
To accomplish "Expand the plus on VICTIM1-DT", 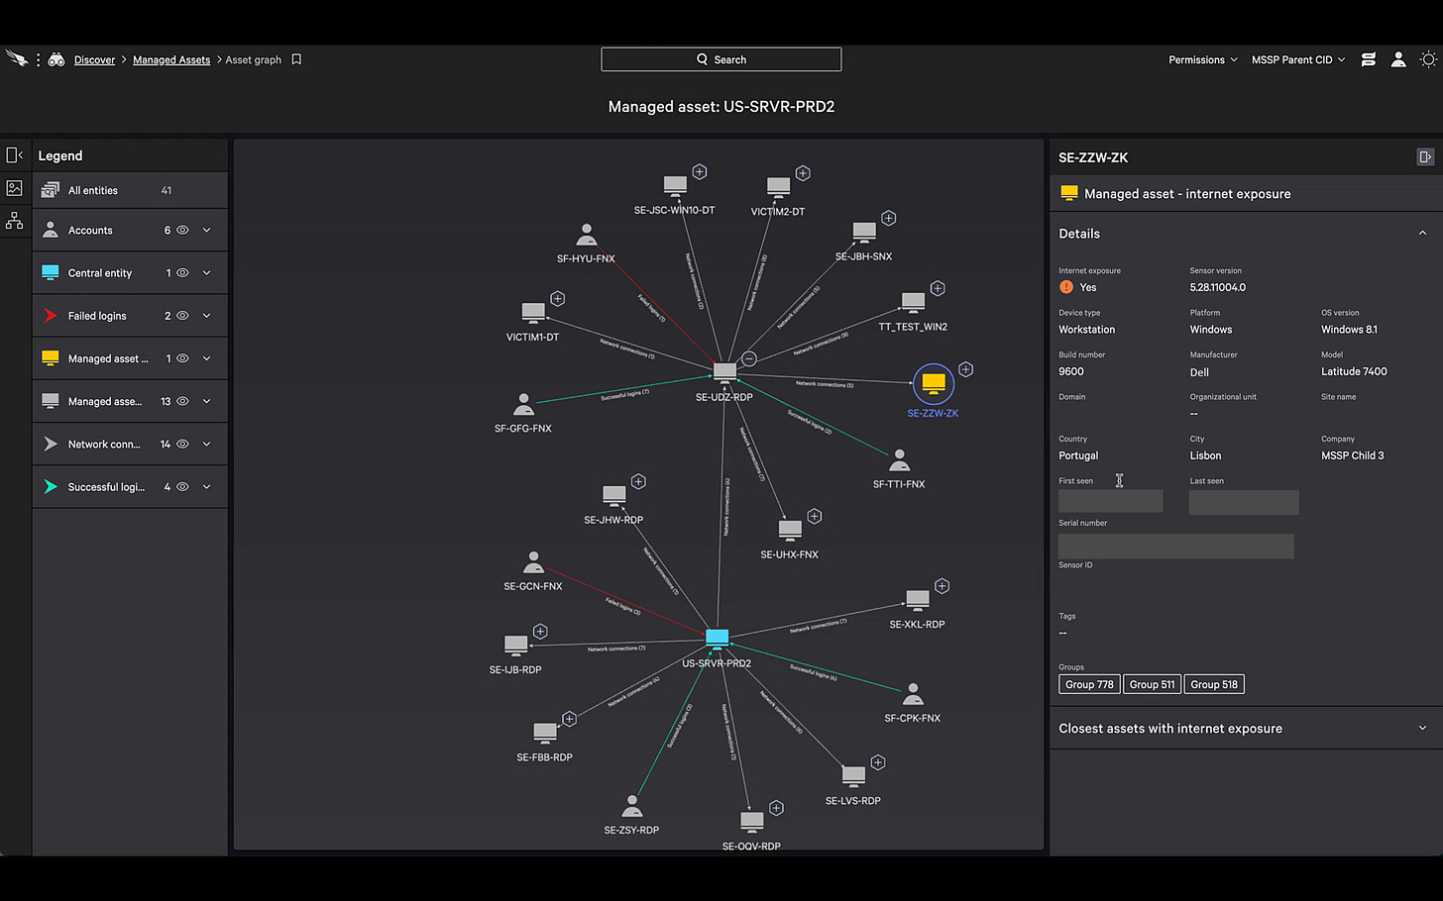I will [558, 298].
